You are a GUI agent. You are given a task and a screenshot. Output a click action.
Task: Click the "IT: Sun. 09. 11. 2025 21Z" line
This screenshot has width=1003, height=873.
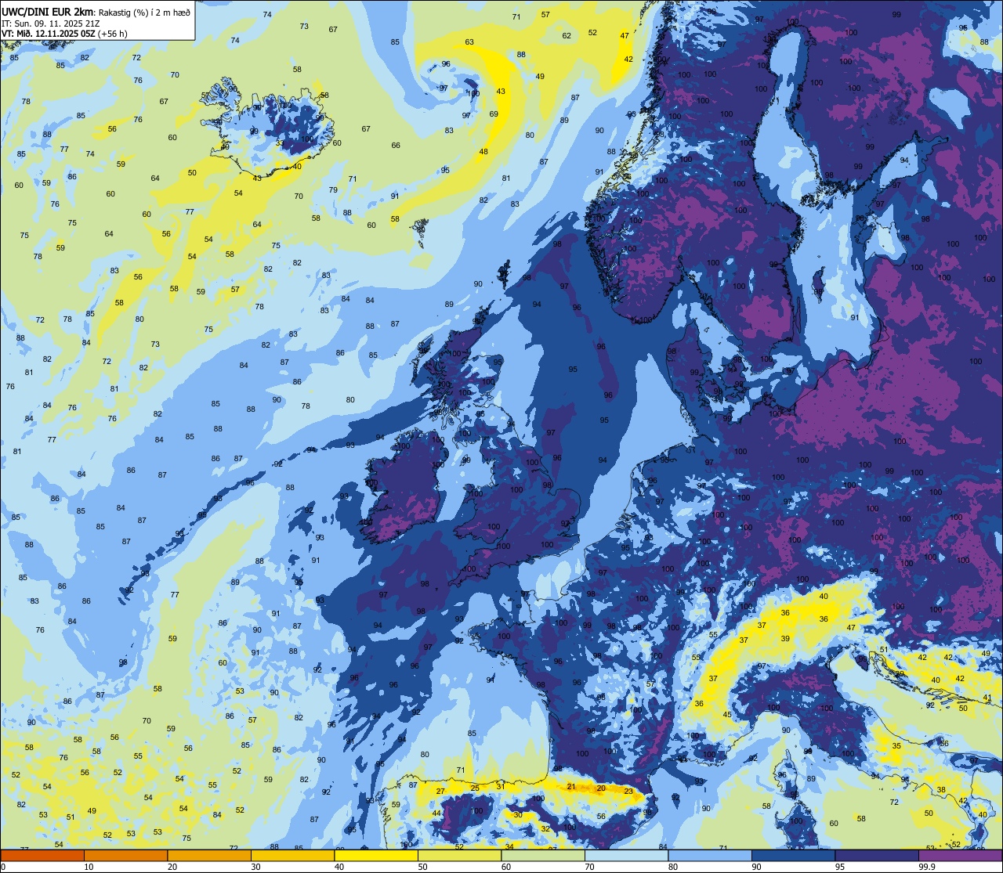tap(51, 23)
